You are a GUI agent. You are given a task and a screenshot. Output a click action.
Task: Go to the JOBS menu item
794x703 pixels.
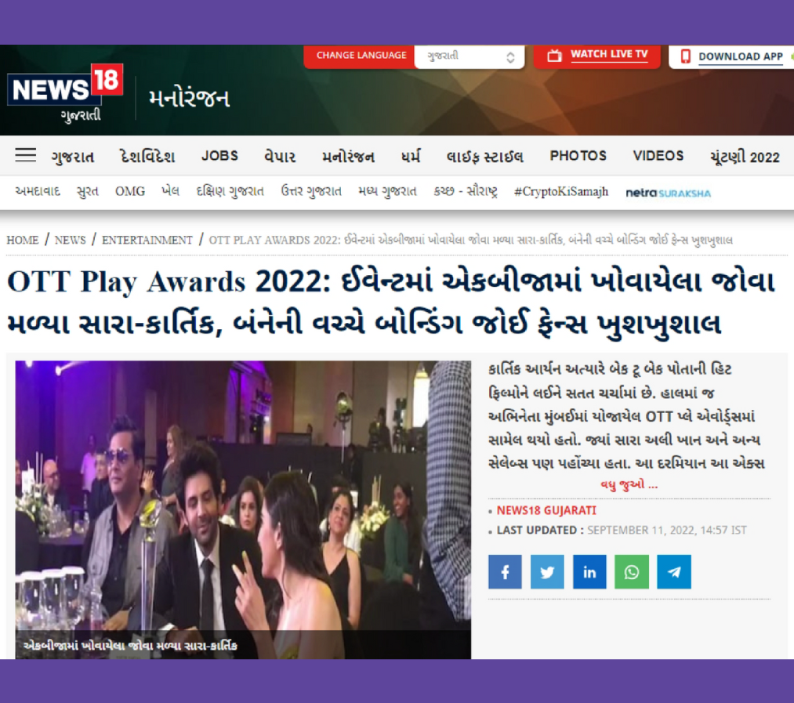[219, 155]
